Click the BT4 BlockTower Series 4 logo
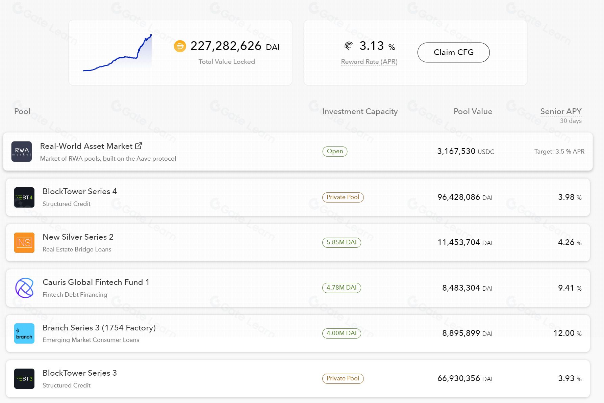 (x=24, y=197)
